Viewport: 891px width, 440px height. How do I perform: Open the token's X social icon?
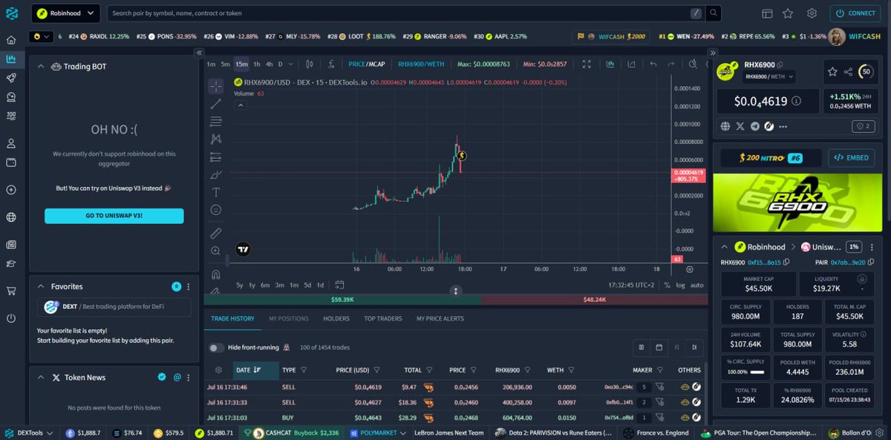[740, 127]
